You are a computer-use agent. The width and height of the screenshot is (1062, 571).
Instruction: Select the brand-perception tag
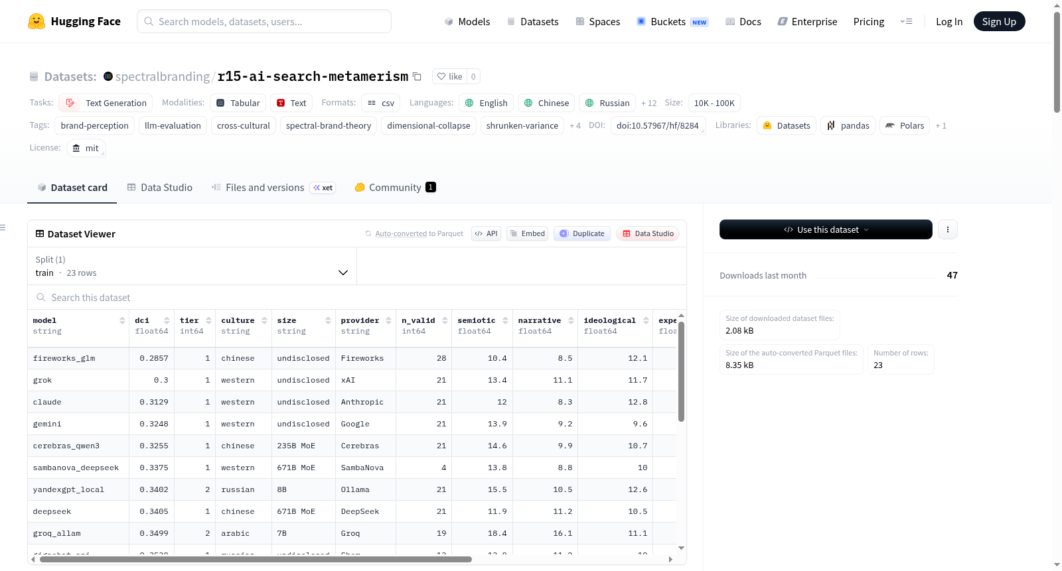click(x=94, y=125)
